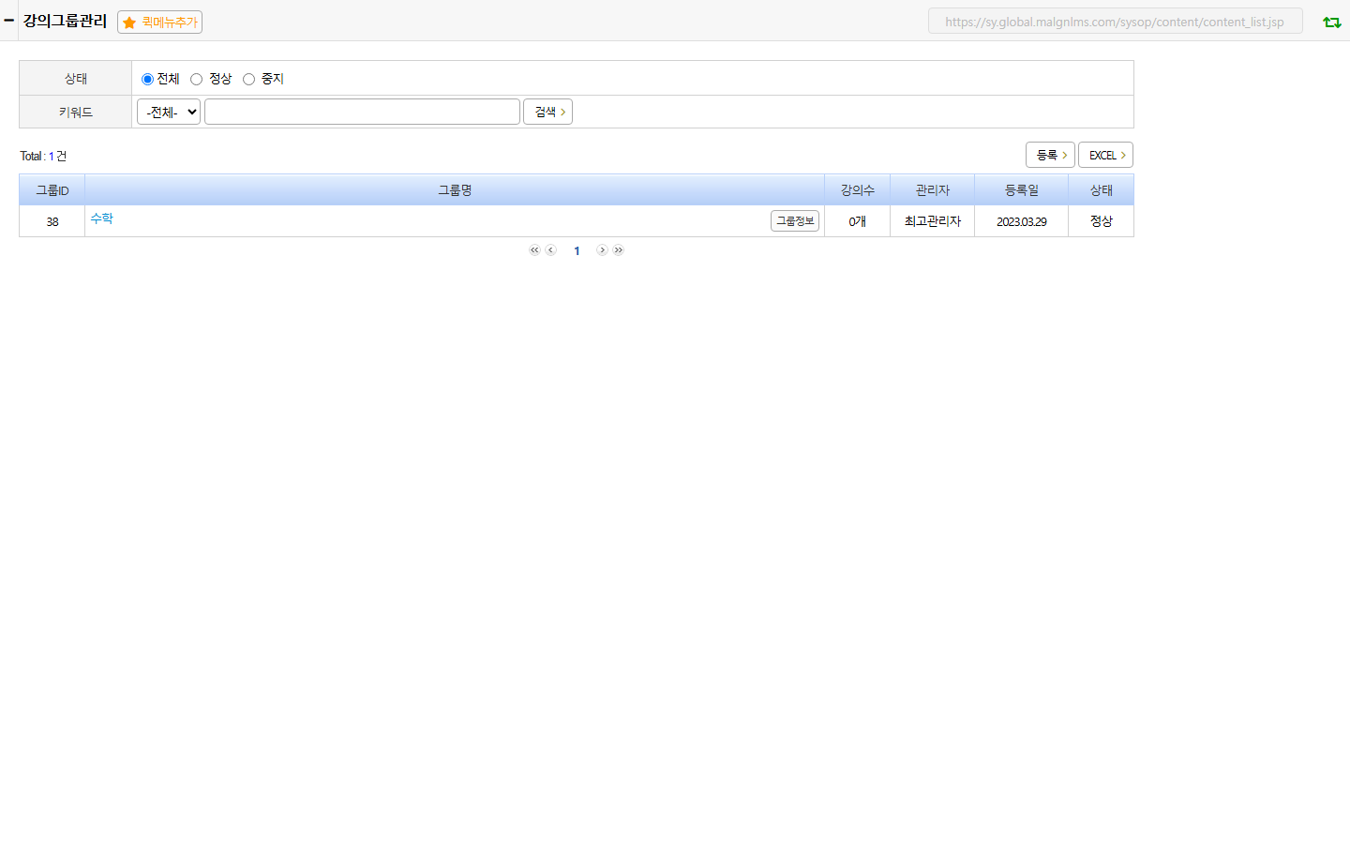Click the 강의그룹관리 page title
The height and width of the screenshot is (844, 1350).
65,21
